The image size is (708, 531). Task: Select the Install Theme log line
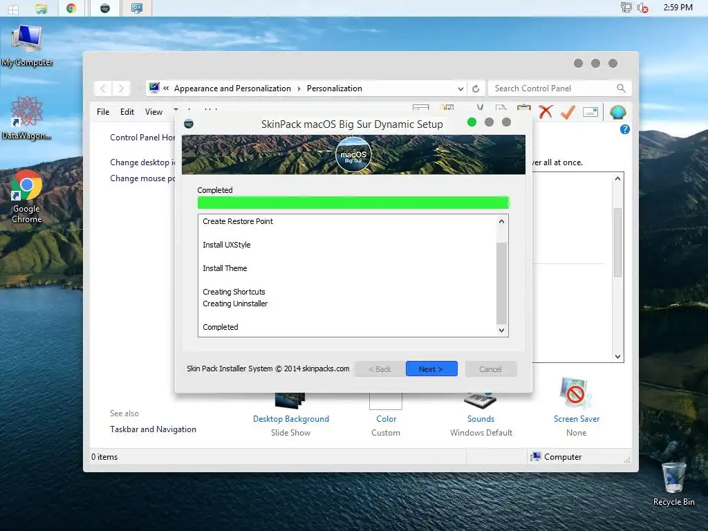(225, 268)
